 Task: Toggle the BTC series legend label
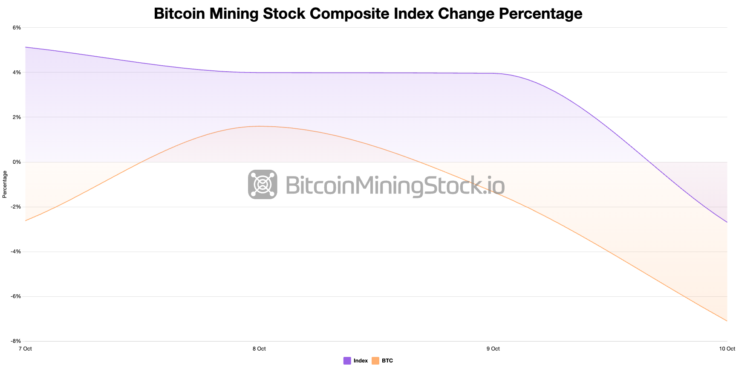pos(387,361)
